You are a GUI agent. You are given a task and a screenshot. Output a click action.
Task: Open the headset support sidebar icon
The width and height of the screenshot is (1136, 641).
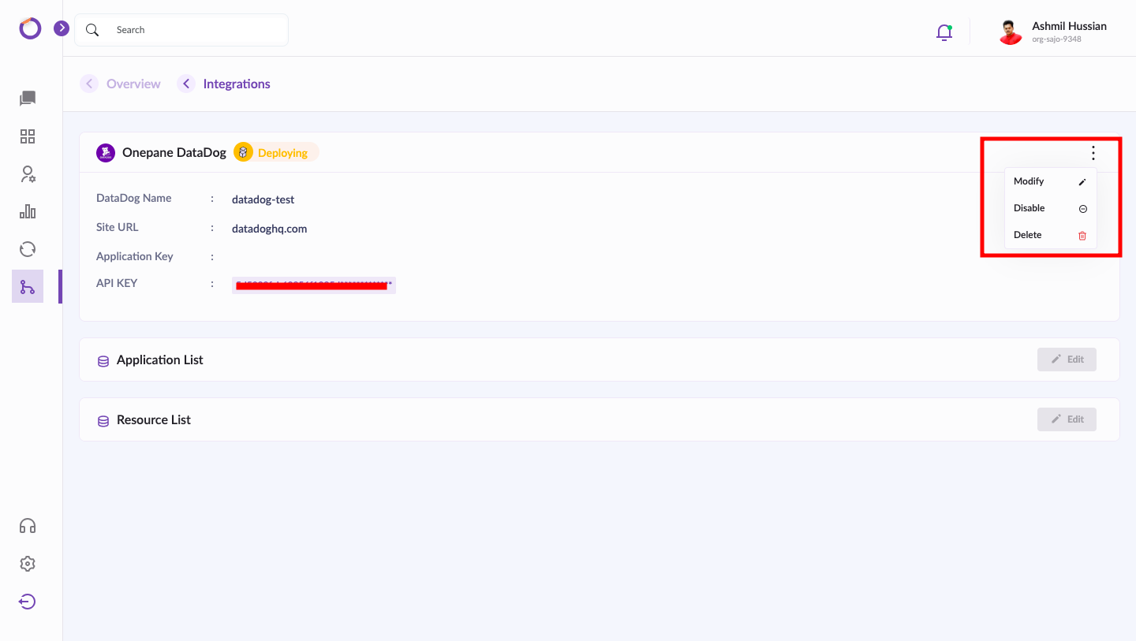pos(28,526)
